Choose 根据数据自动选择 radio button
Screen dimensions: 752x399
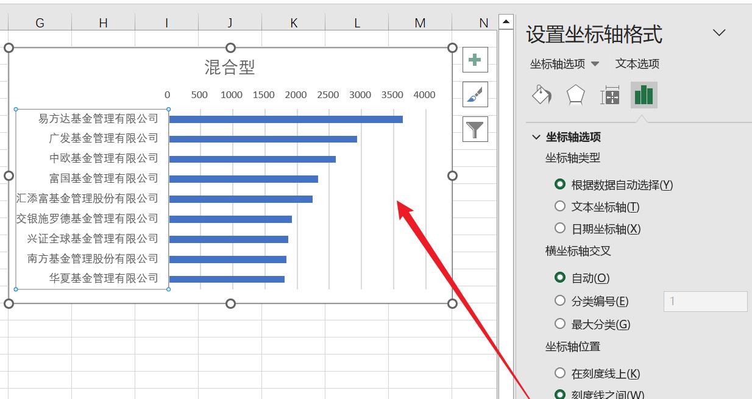click(560, 184)
